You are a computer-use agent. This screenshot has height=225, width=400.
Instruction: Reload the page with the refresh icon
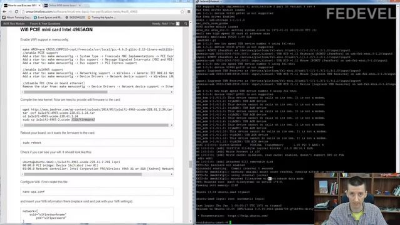click(x=17, y=12)
